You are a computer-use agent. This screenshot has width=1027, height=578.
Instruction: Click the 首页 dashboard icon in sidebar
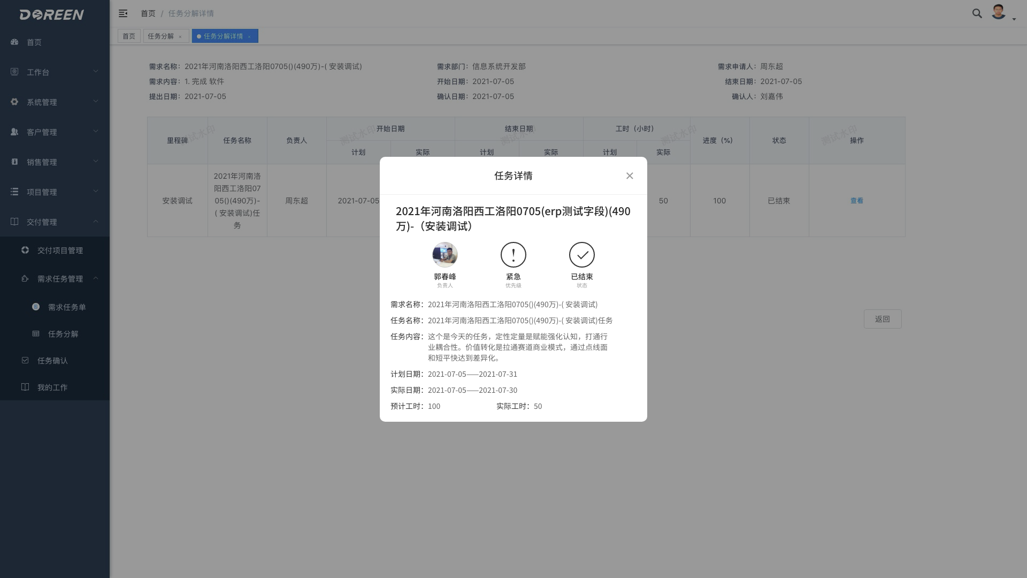[x=14, y=42]
